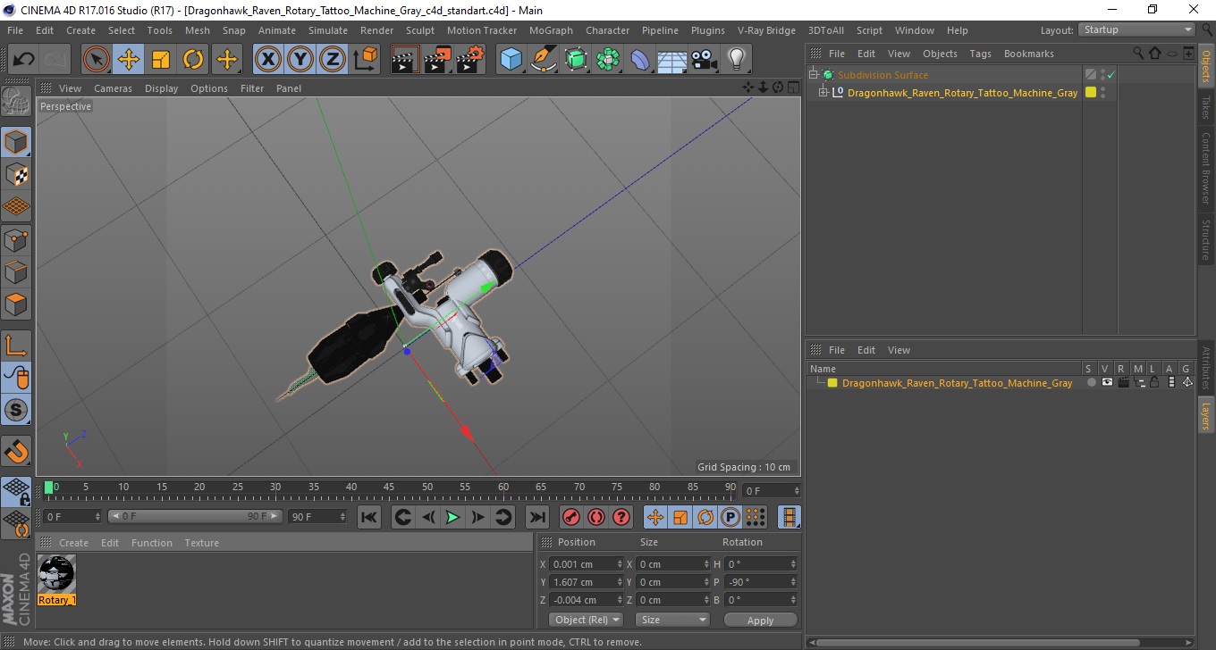Add an Array modeling object
The image size is (1216, 650).
pos(608,60)
